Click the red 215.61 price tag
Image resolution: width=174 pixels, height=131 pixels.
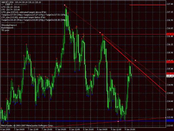[x=170, y=62]
